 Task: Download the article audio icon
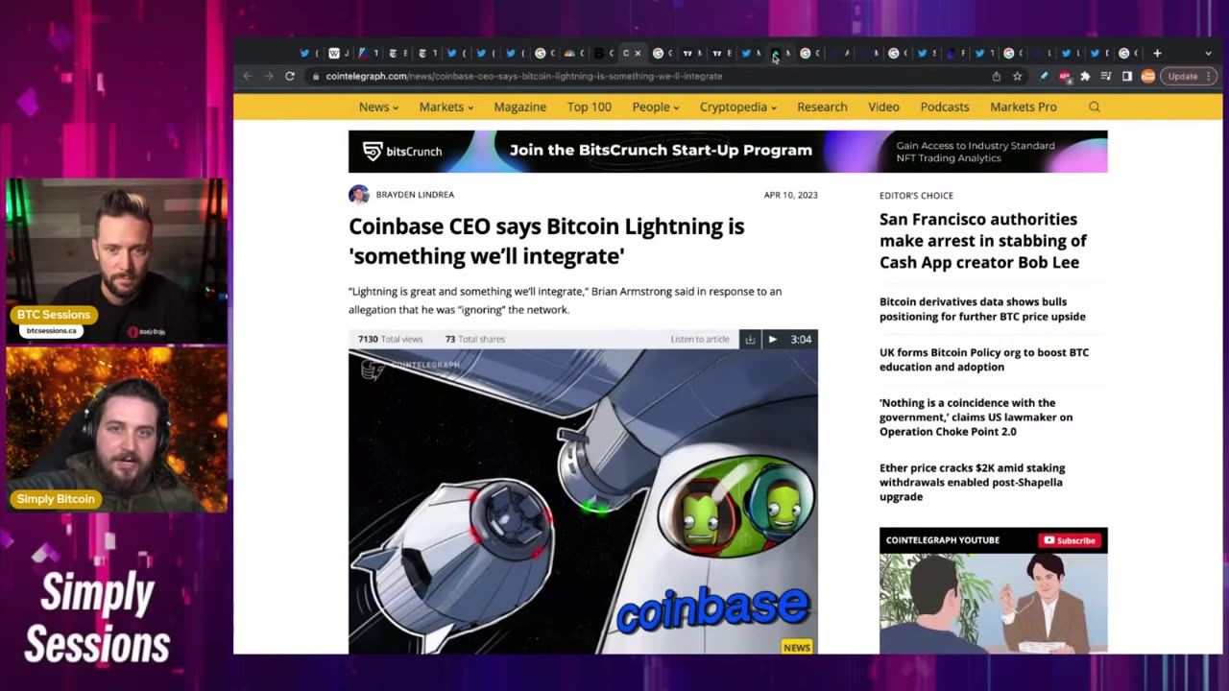tap(750, 339)
